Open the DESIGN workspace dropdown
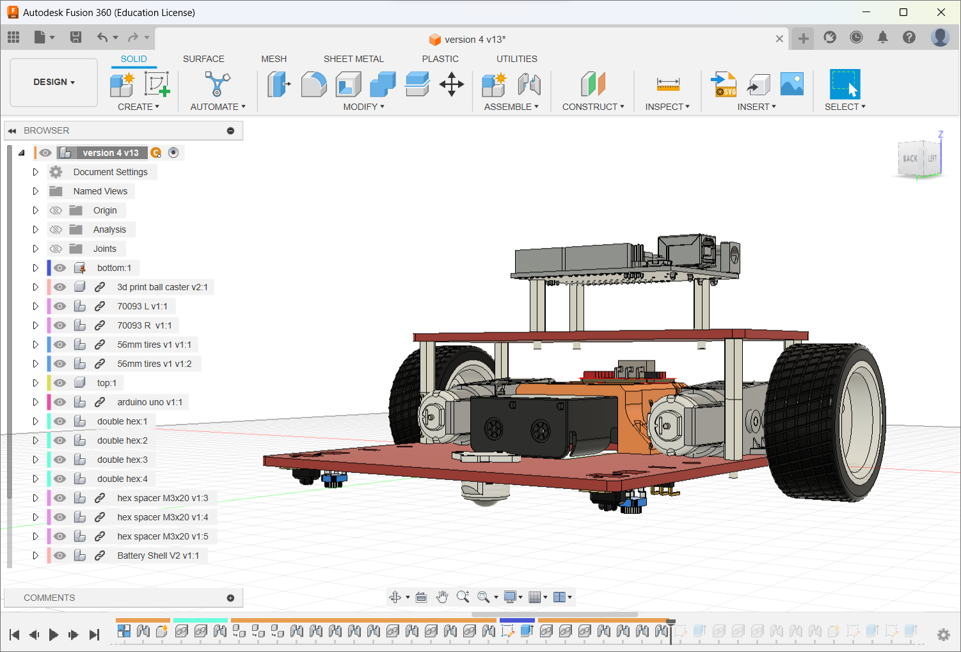Image resolution: width=961 pixels, height=652 pixels. point(54,82)
